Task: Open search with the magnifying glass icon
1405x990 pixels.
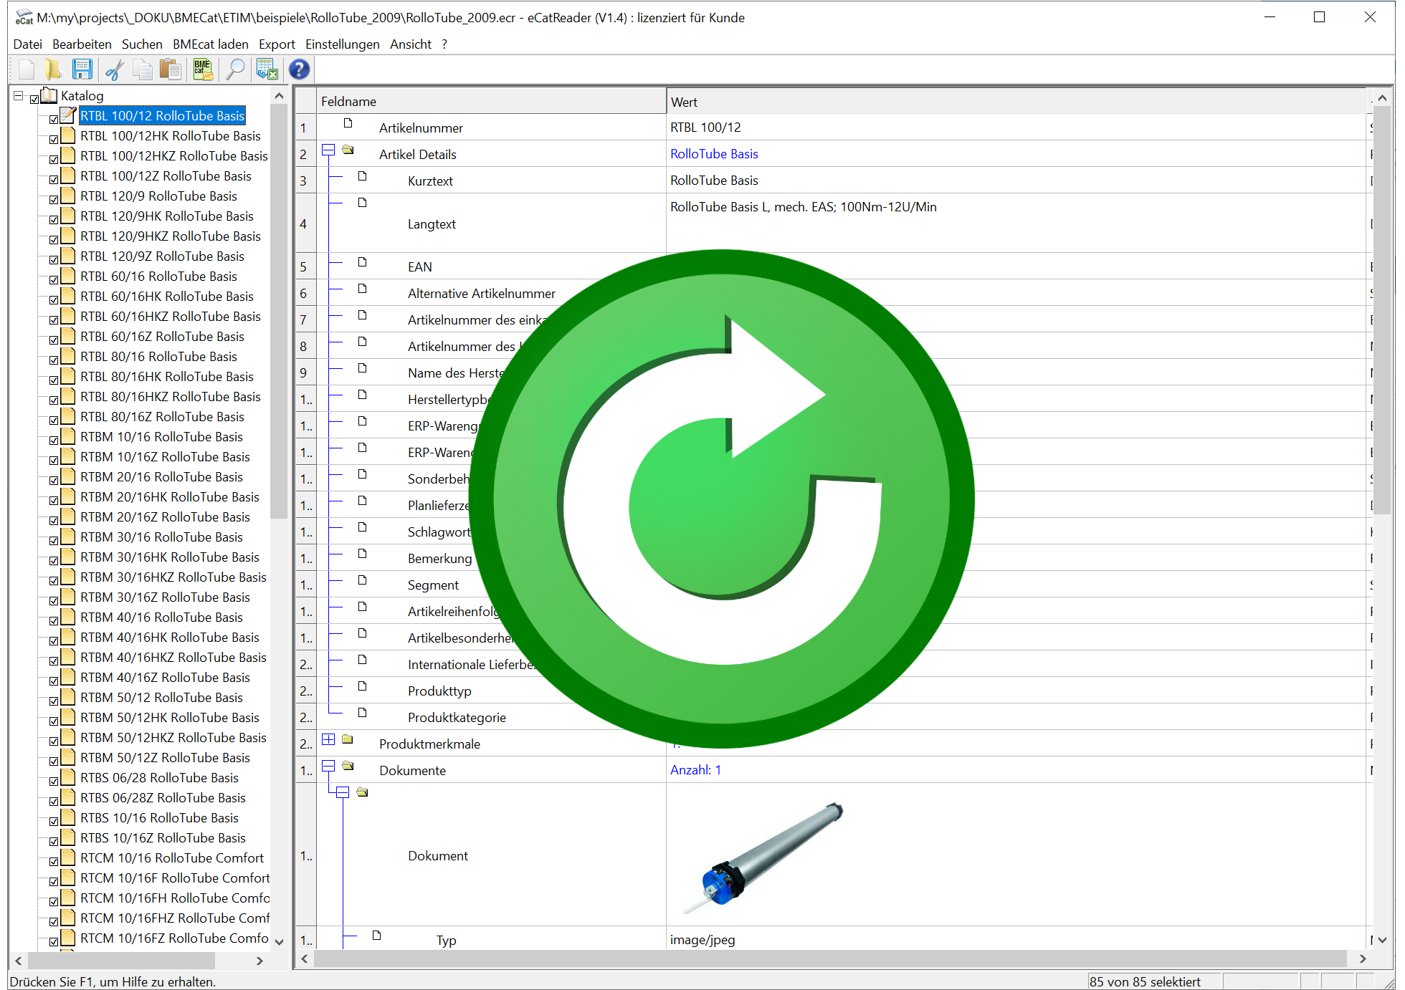Action: [235, 69]
